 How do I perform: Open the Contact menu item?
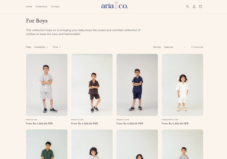coord(55,7)
